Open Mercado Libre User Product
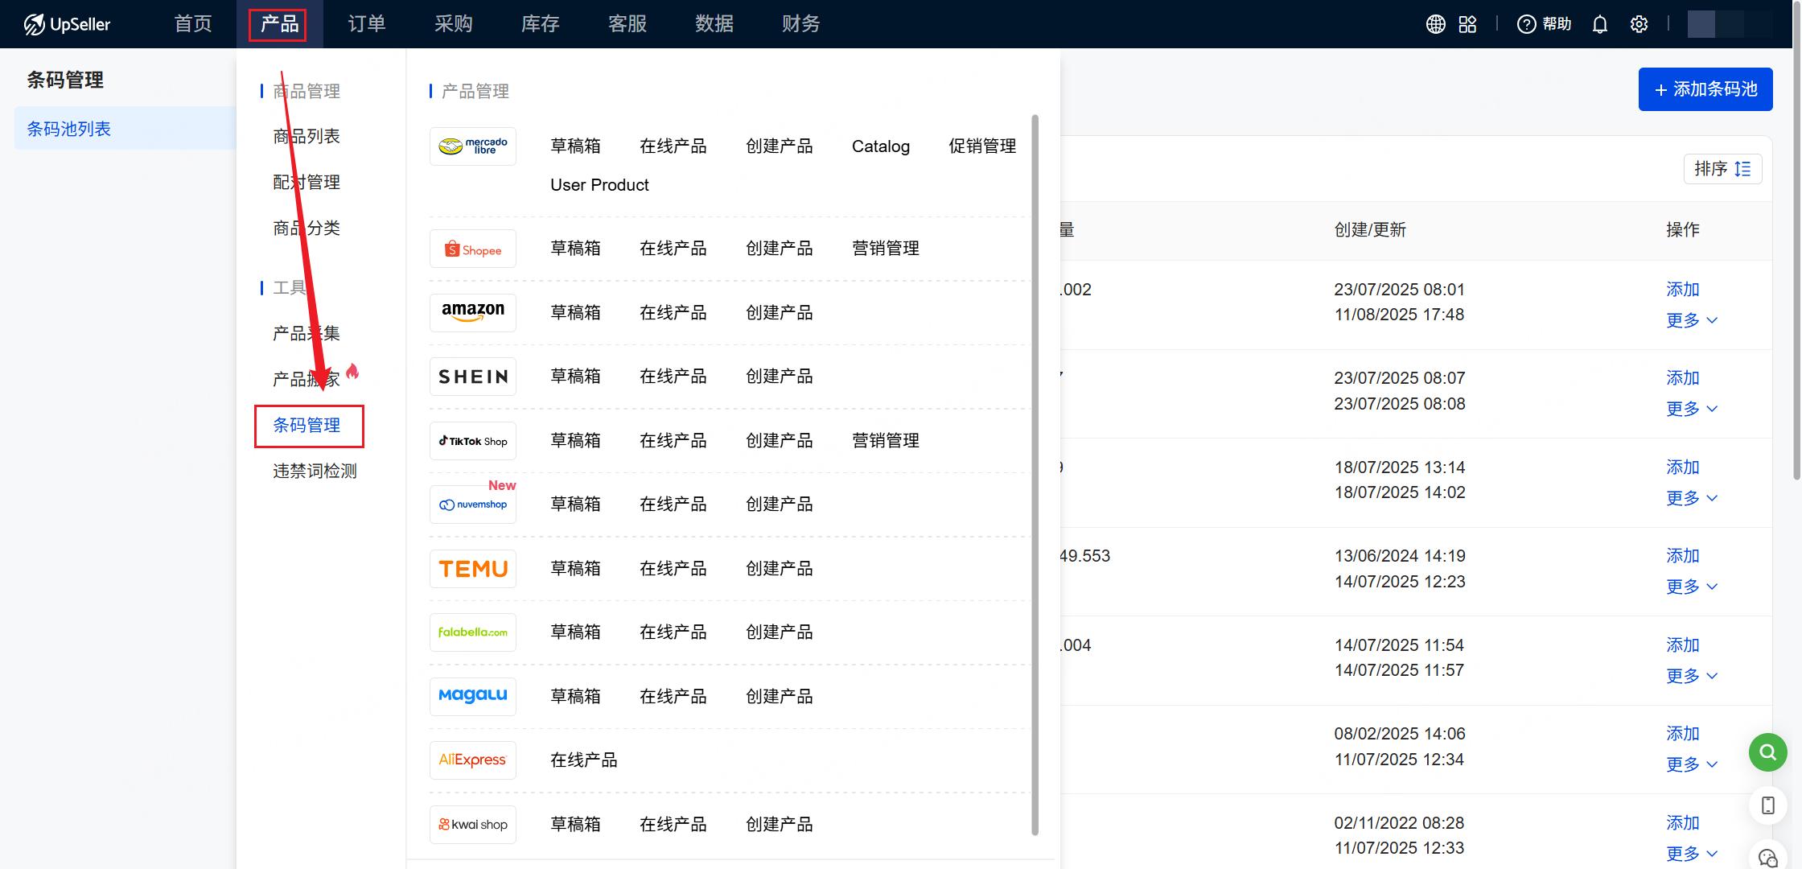Screen dimensions: 1802x869 pos(599,185)
